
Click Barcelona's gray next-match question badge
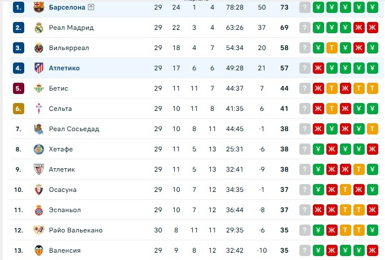pos(305,7)
